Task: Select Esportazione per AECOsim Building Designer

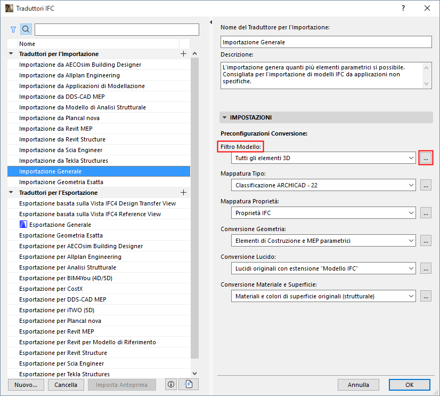Action: [x=99, y=246]
